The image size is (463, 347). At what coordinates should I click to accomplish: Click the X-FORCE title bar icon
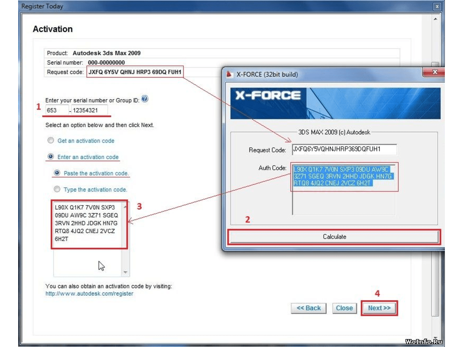pyautogui.click(x=229, y=74)
